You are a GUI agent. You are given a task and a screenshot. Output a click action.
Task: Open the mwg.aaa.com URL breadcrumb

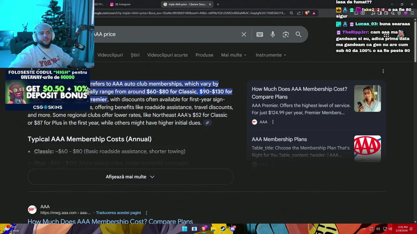coord(66,213)
